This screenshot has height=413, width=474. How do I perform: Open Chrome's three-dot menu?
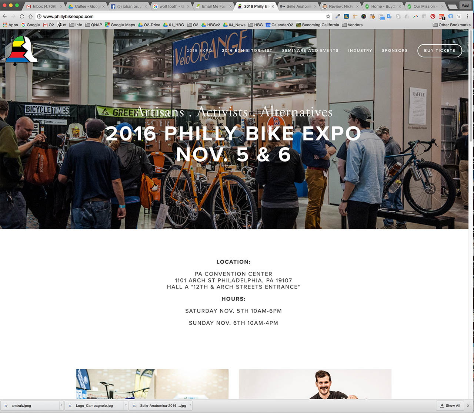point(467,17)
